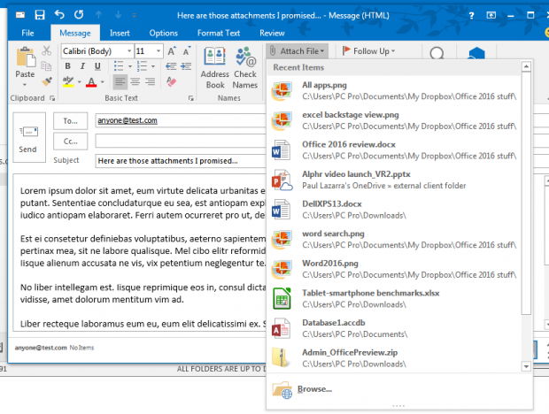This screenshot has width=549, height=414.
Task: Open the Attach File dropdown
Action: pos(297,51)
